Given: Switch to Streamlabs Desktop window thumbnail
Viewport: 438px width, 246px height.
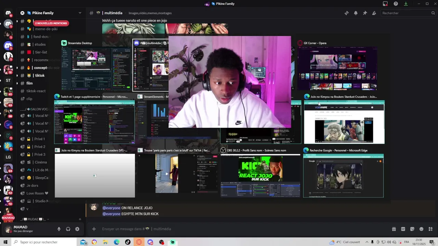Looking at the screenshot, I should [x=96, y=66].
